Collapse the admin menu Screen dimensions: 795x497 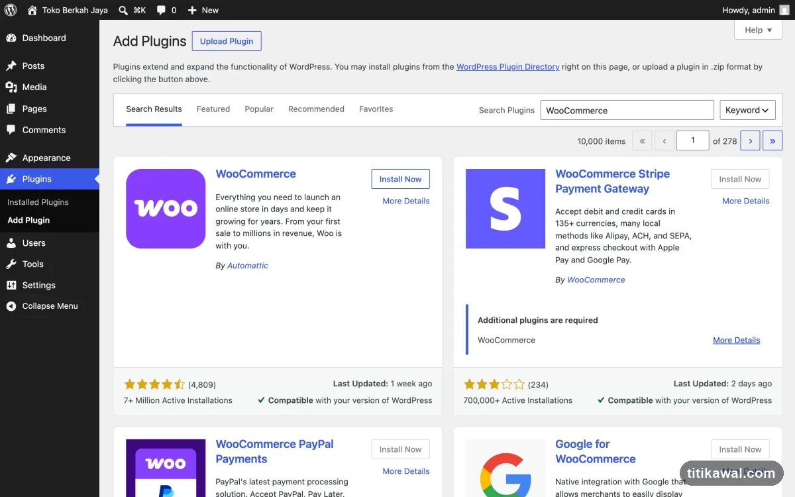(x=50, y=306)
